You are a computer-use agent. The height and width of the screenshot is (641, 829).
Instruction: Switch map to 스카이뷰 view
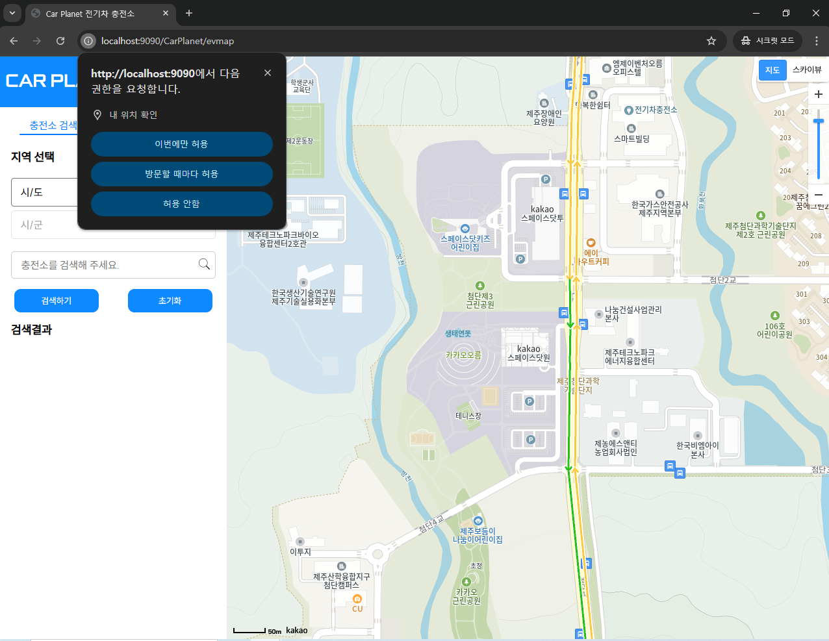click(807, 70)
